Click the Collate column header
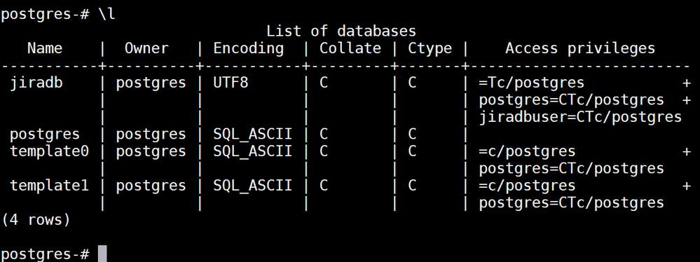The image size is (700, 262). (350, 48)
